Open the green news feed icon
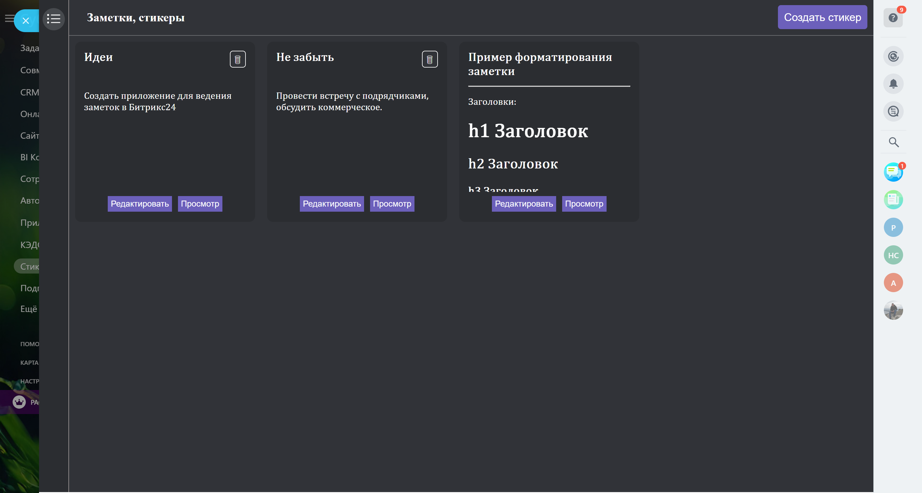The height and width of the screenshot is (493, 922). click(893, 199)
